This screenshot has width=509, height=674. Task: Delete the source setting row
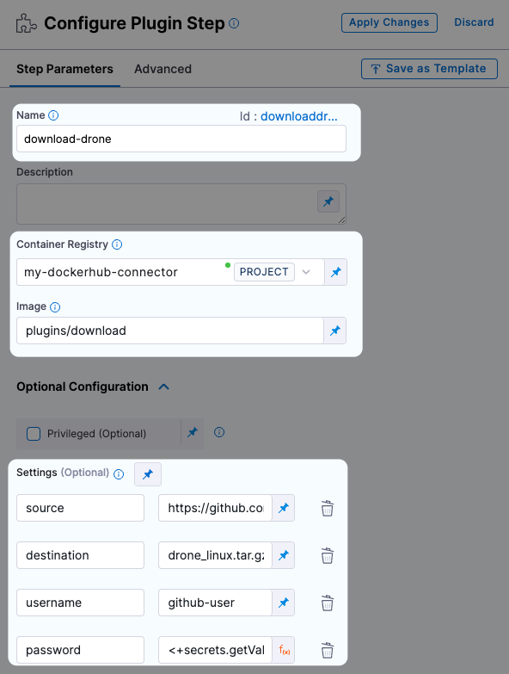click(328, 508)
